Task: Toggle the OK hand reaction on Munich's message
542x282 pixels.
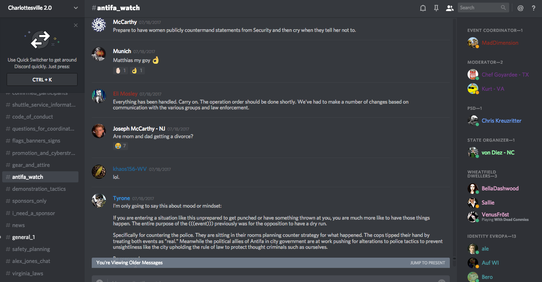Action: click(x=137, y=70)
